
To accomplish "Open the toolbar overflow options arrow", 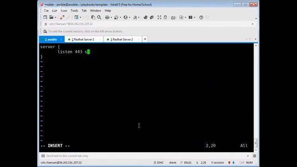I will click(x=256, y=19).
